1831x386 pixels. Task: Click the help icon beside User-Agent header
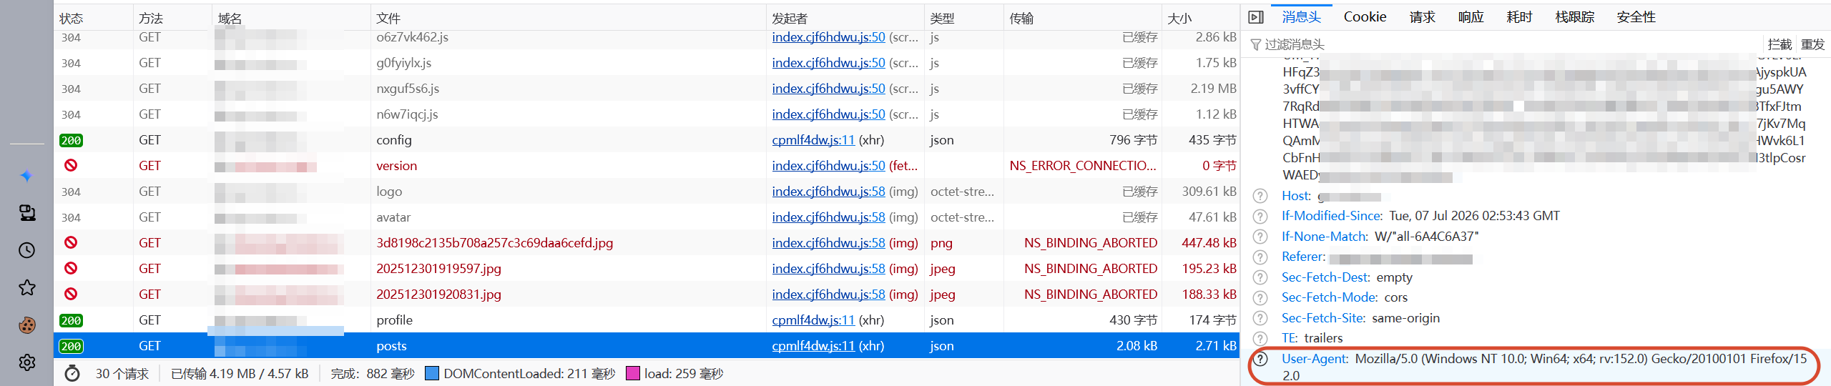click(1260, 359)
